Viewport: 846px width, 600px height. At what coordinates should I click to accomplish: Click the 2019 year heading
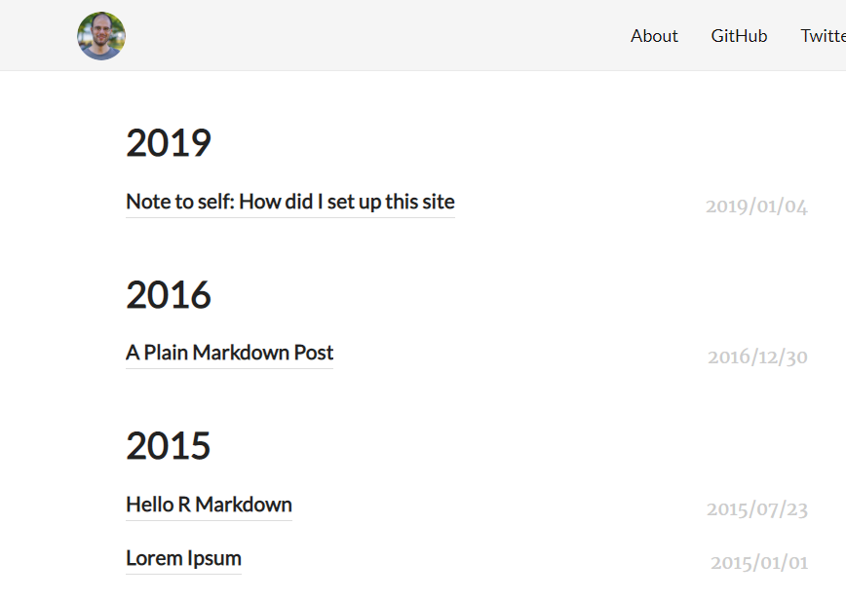point(169,143)
